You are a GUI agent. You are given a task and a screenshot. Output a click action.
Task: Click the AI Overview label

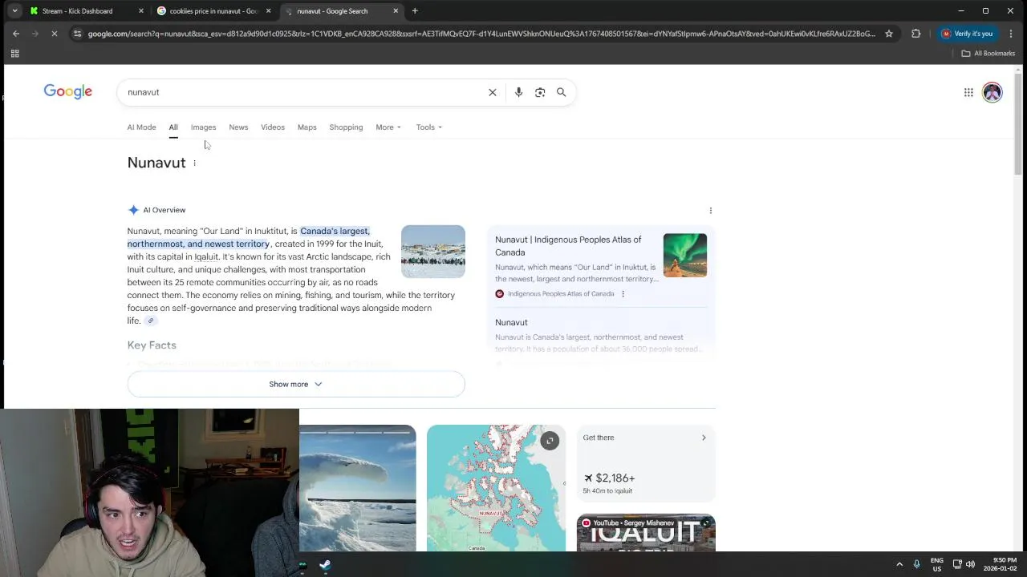(164, 210)
